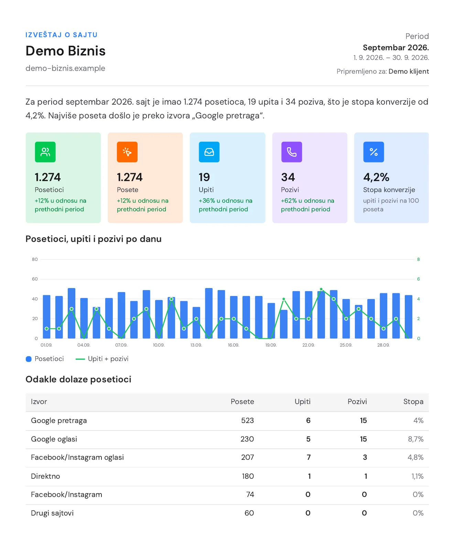Click the 13.09. chart date label
This screenshot has width=455, height=541.
196,345
